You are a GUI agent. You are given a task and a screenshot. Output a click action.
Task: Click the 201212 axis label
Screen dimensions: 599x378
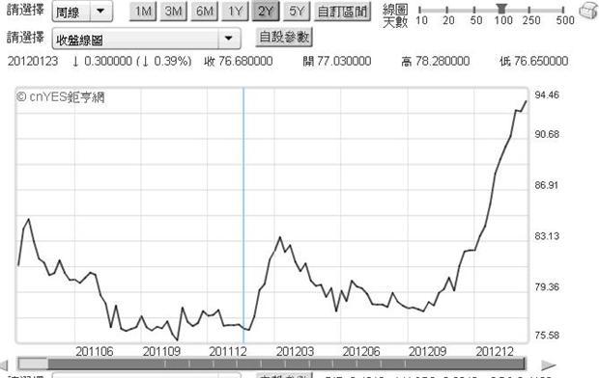[495, 351]
